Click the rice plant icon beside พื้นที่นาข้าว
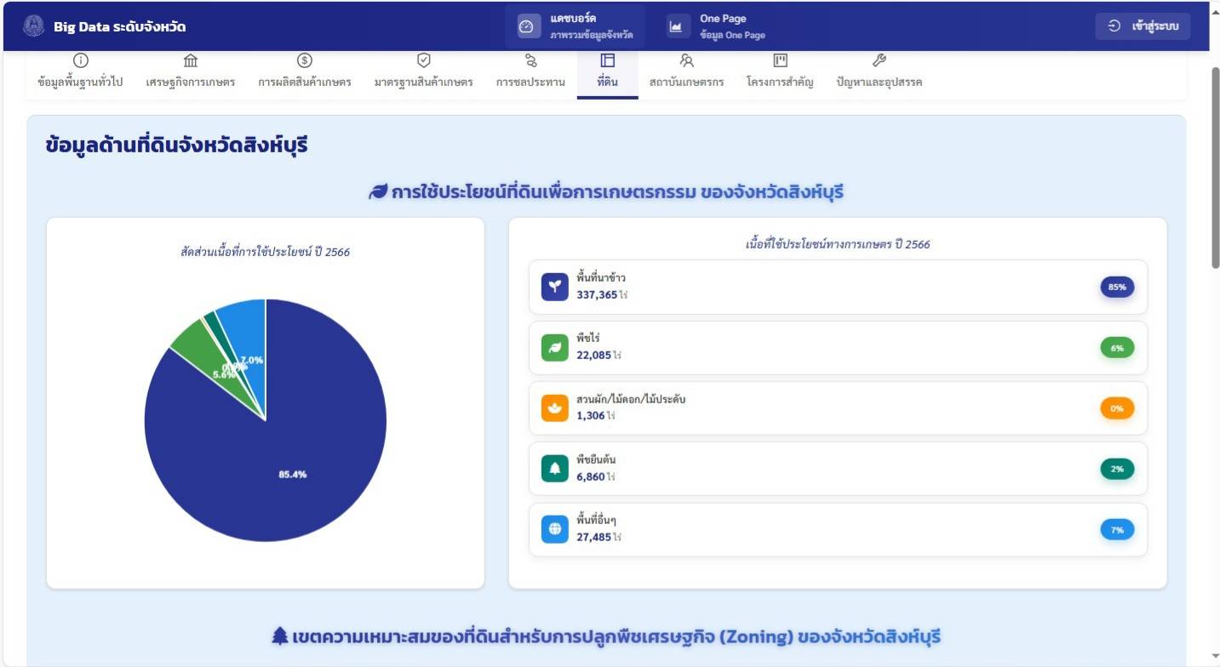This screenshot has height=667, width=1220. 555,287
